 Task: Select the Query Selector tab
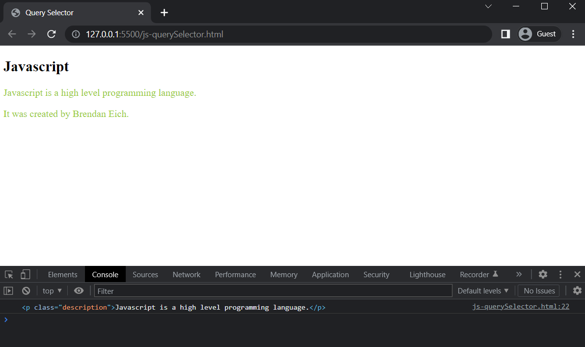77,13
